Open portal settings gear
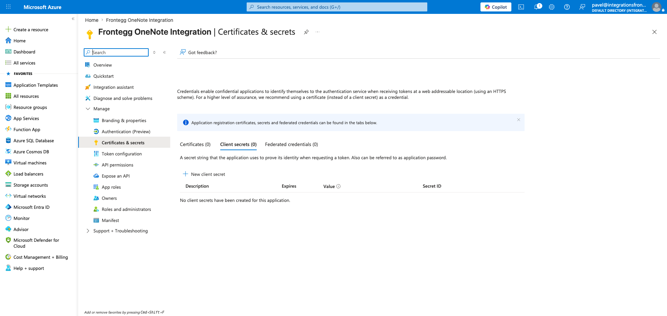Image resolution: width=667 pixels, height=316 pixels. (552, 7)
